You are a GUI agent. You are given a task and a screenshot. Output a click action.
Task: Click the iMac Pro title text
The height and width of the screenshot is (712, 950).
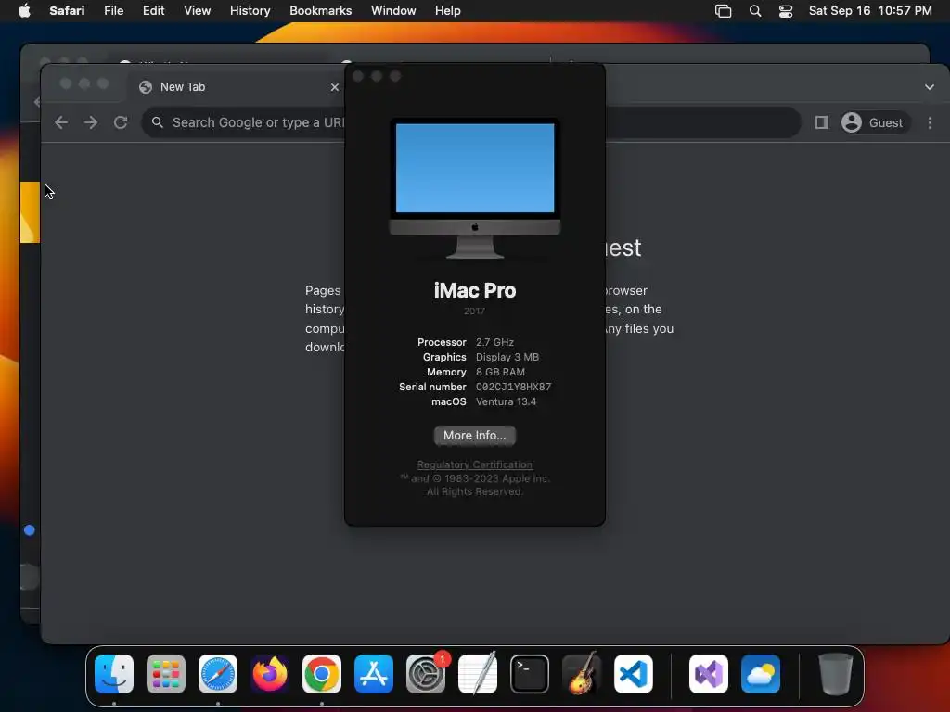[475, 290]
